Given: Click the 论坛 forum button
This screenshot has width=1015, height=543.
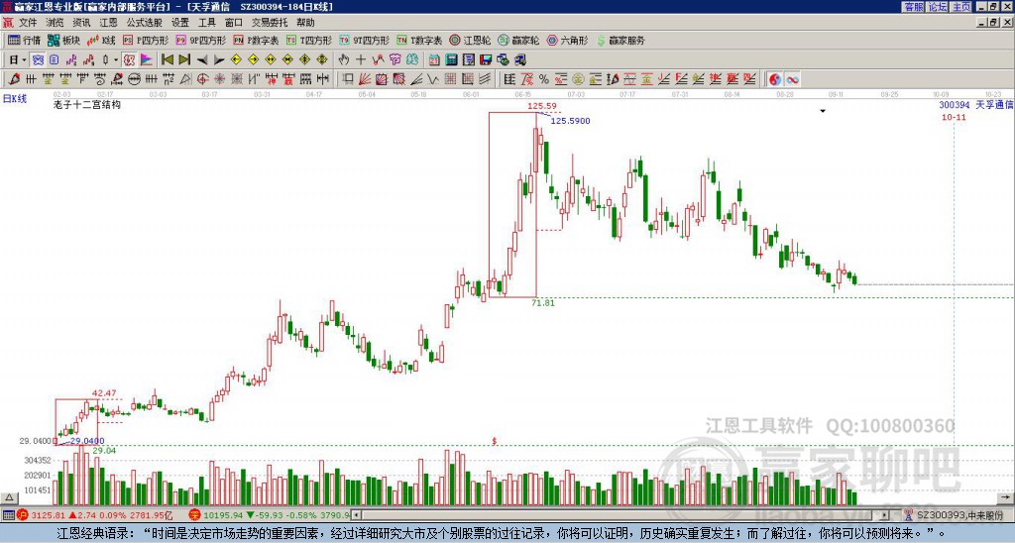Looking at the screenshot, I should pyautogui.click(x=937, y=7).
